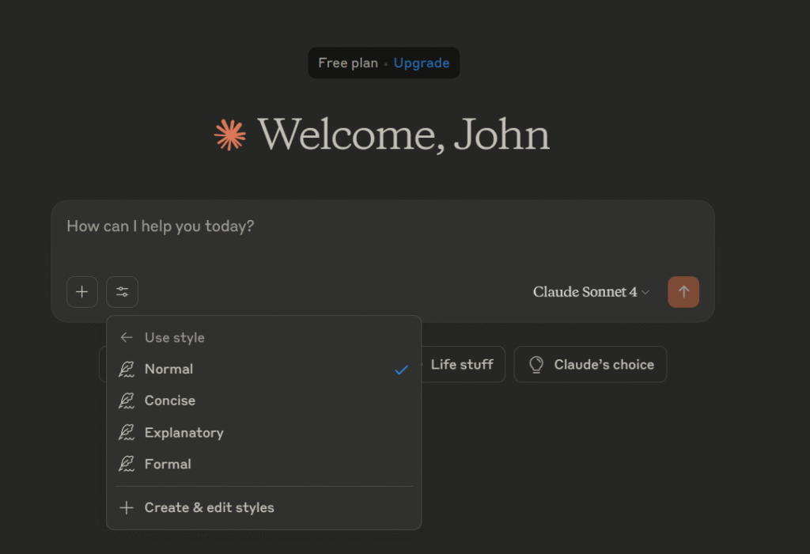Go back using the Use style arrow

127,337
